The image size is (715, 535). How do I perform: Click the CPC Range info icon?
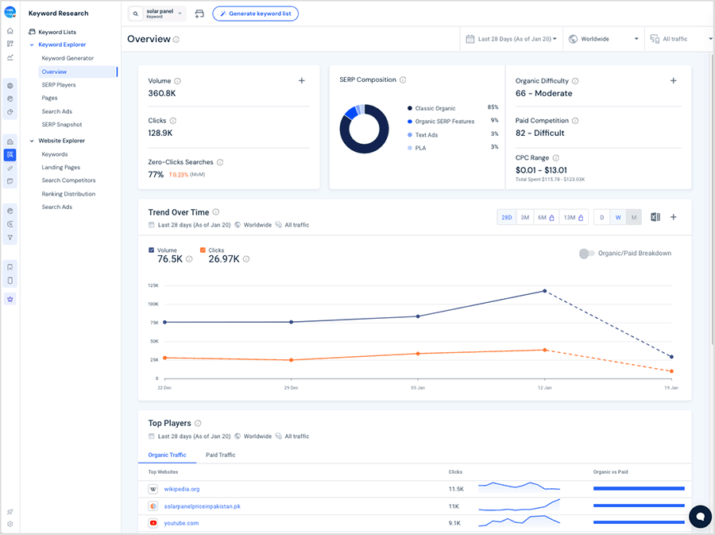[555, 158]
